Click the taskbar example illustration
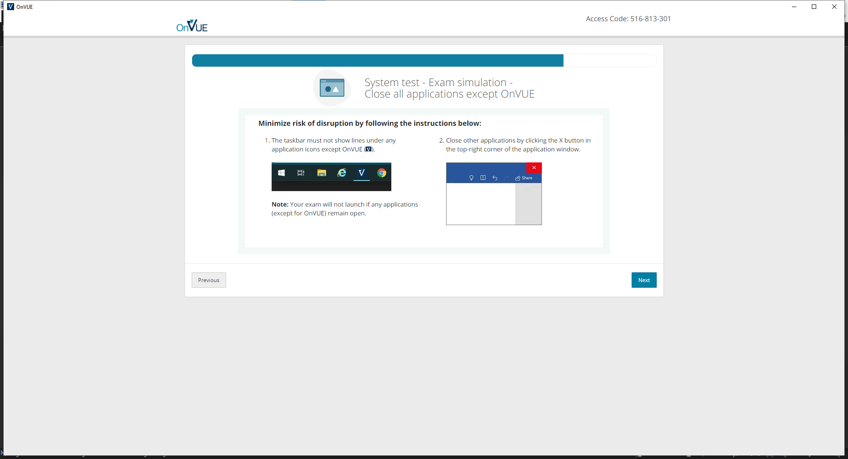848x459 pixels. pyautogui.click(x=331, y=177)
